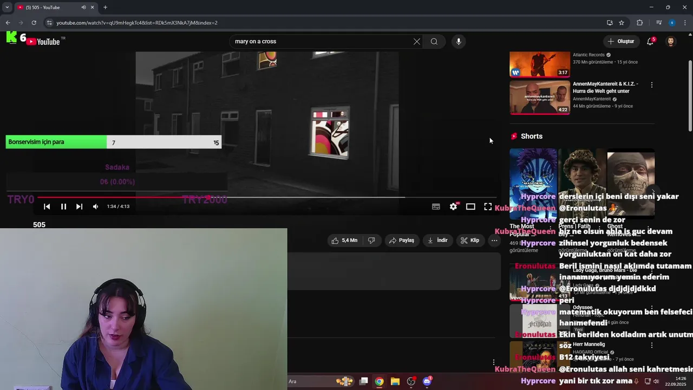
Task: Open the player settings gear
Action: point(453,206)
